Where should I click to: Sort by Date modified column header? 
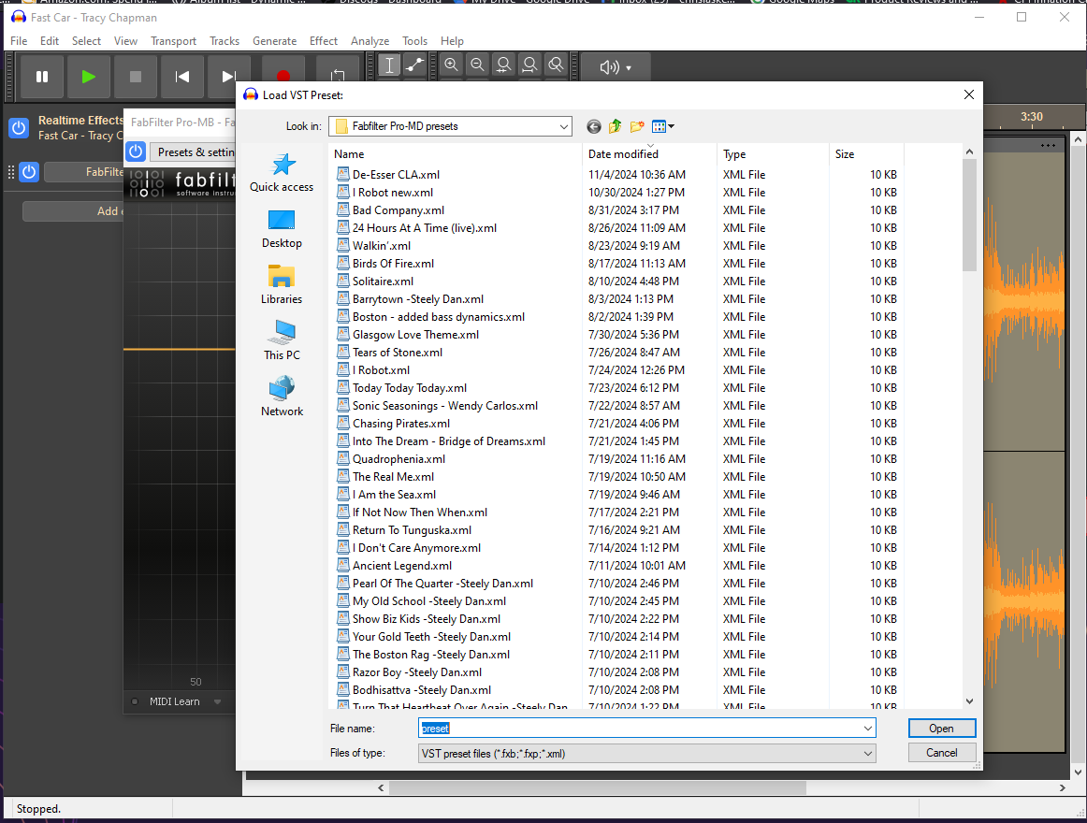pyautogui.click(x=649, y=154)
